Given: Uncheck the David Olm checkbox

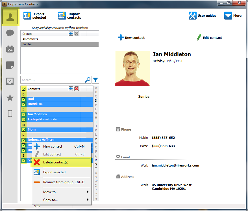Looking at the screenshot, I should click(23, 104).
